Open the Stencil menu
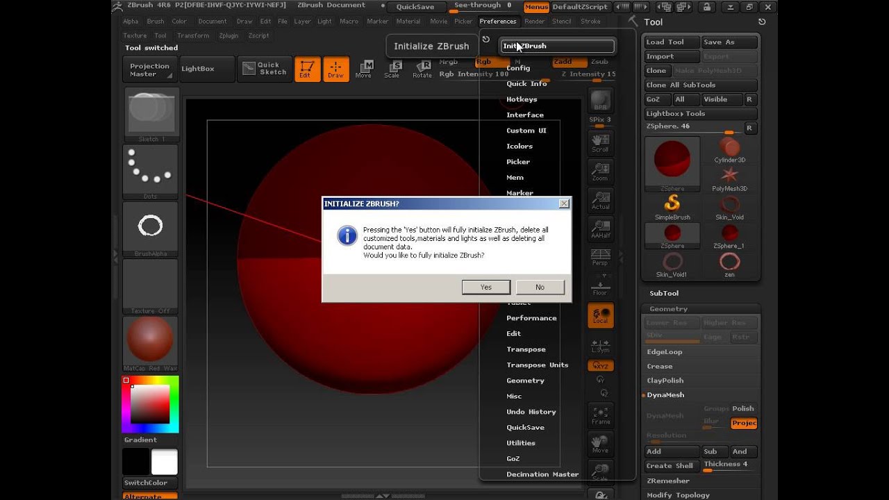Viewport: 889px width, 500px height. pos(562,22)
